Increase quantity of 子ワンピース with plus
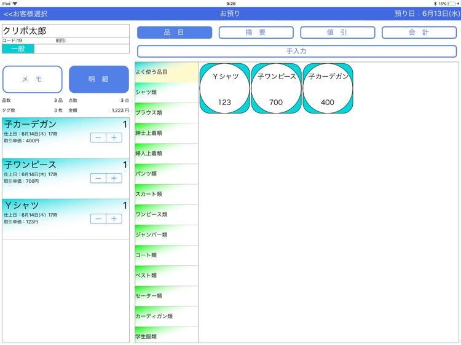 (x=114, y=178)
